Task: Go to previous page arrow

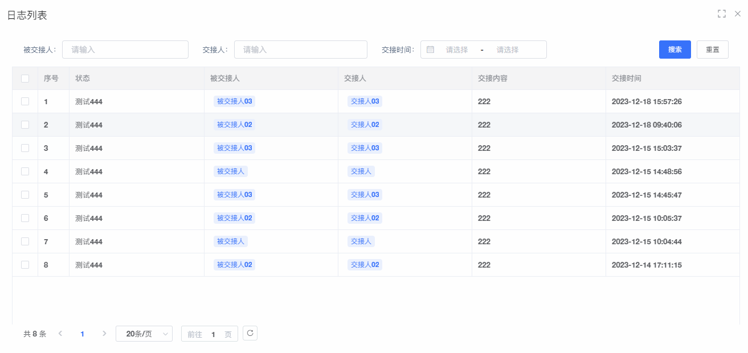Action: click(60, 334)
